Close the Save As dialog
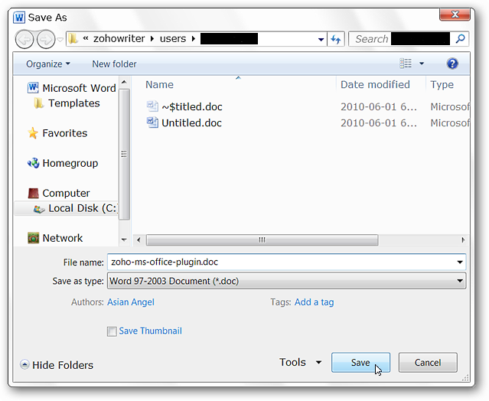This screenshot has height=401, width=489. point(455,15)
